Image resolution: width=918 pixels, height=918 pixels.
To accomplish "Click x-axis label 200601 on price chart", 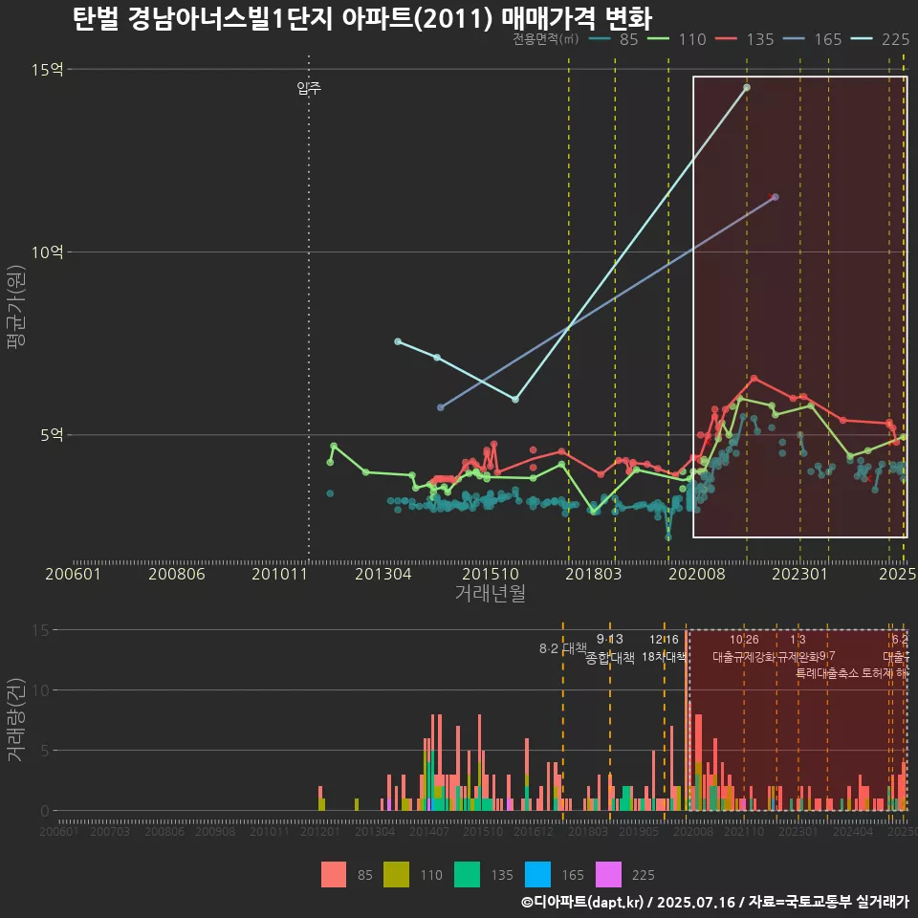I will [x=74, y=574].
